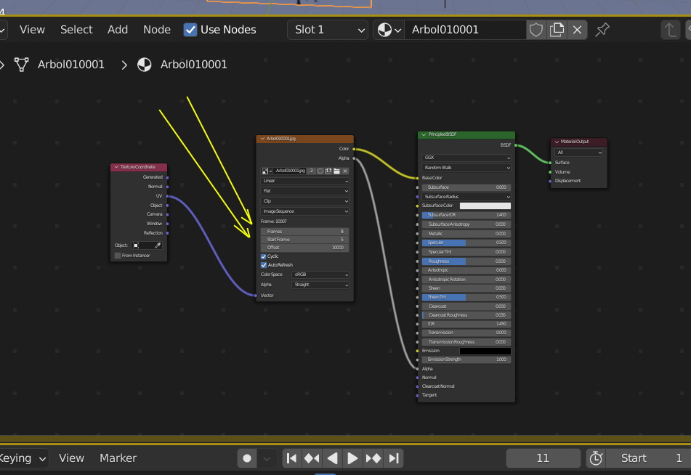Uncheck Cyclic in the image node
The image size is (691, 475).
click(264, 256)
